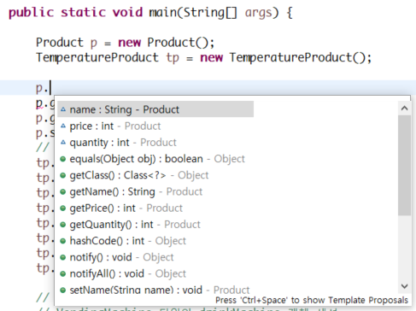
Task: Choose hashCode() : int proposal
Action: coord(123,241)
